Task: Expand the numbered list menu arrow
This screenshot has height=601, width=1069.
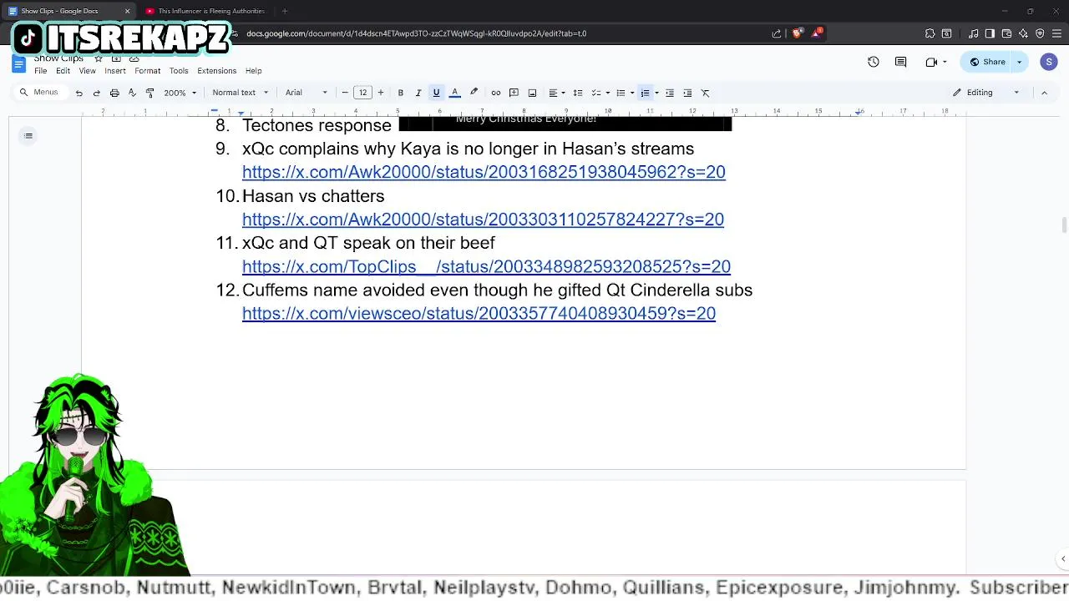Action: 656,93
